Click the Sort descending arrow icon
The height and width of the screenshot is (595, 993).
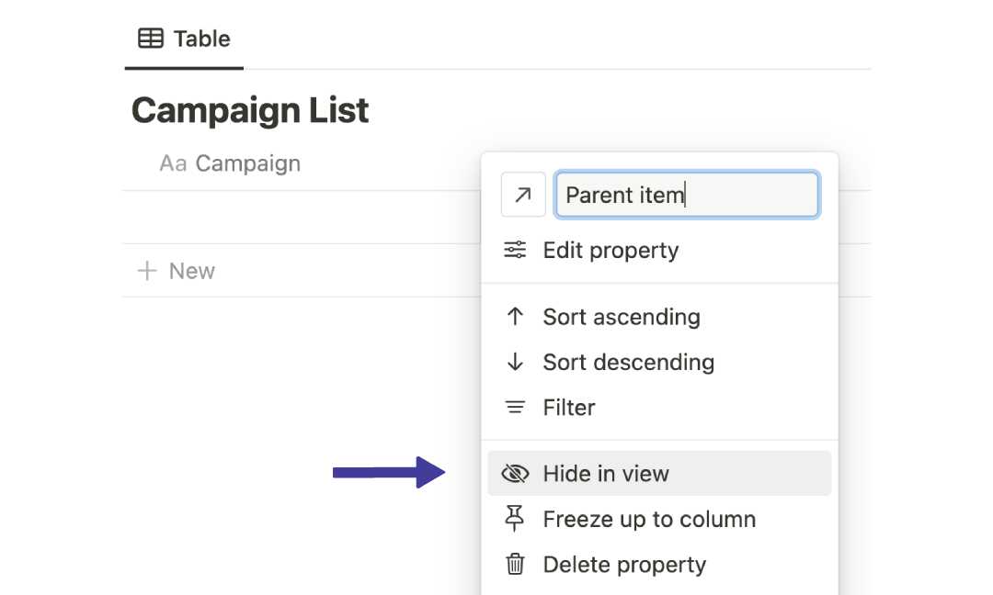pos(516,362)
